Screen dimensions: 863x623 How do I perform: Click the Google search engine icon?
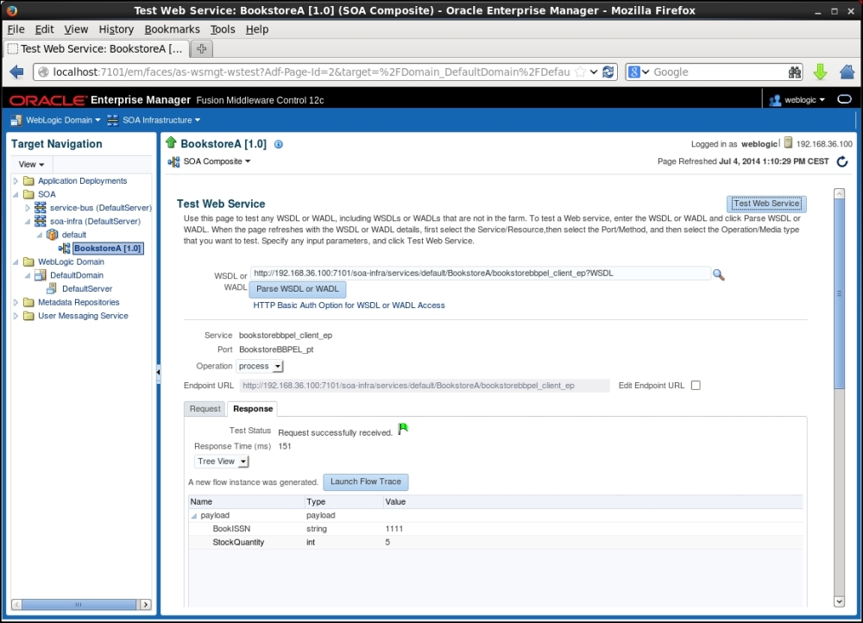point(634,72)
